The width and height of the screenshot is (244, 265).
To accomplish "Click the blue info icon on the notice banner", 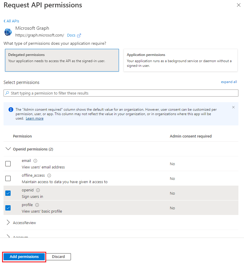I will [x=11, y=109].
